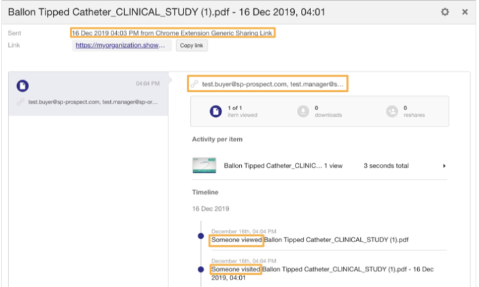Click '3 seconds total' in activity row
This screenshot has width=479, height=287.
click(x=388, y=165)
